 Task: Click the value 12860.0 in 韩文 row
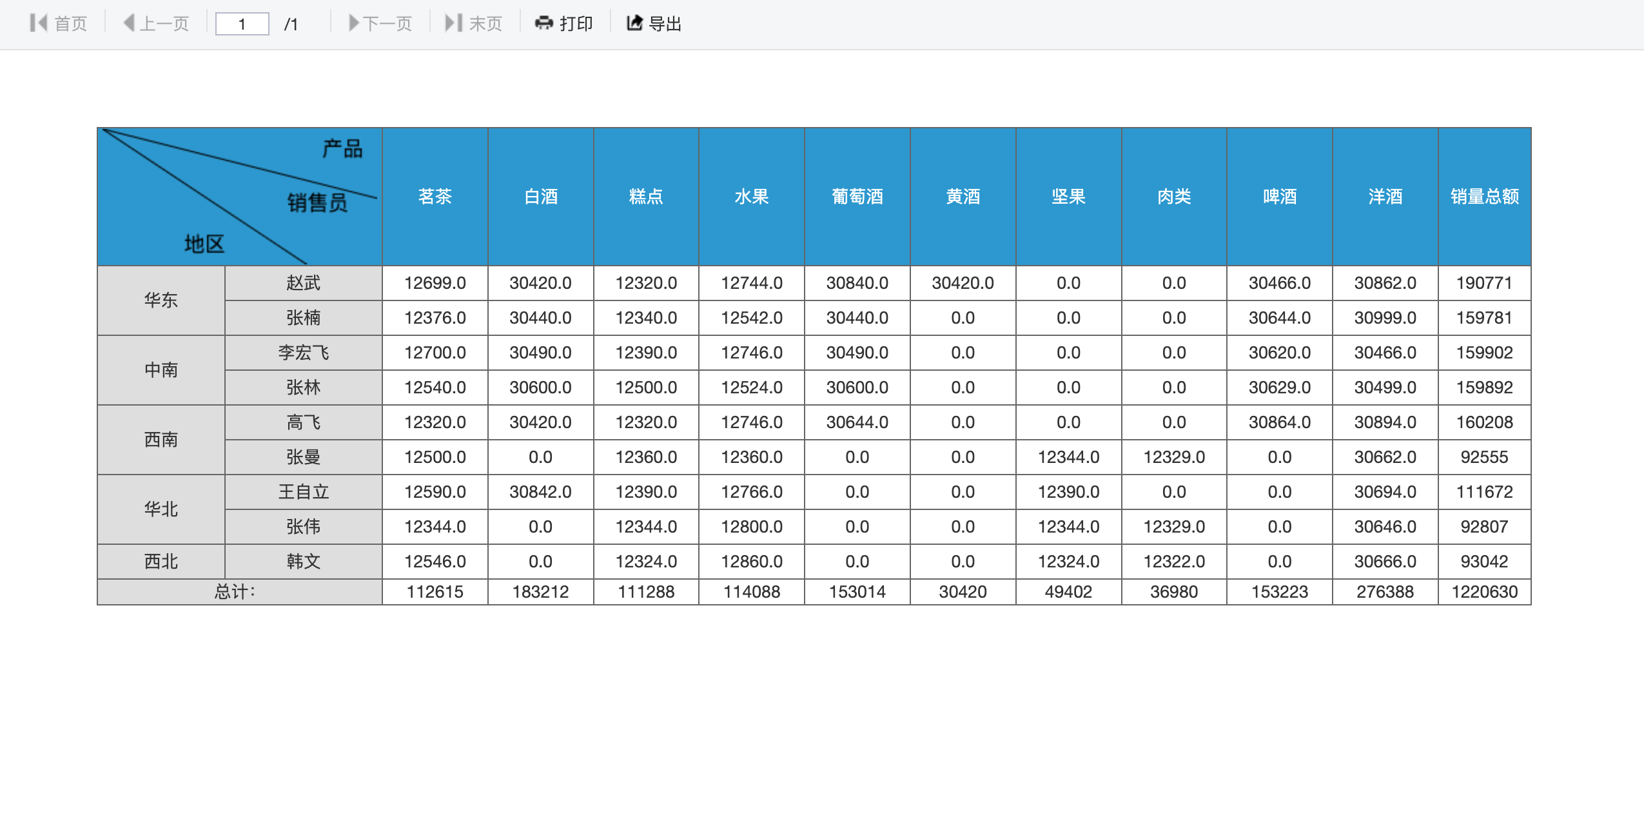[752, 562]
